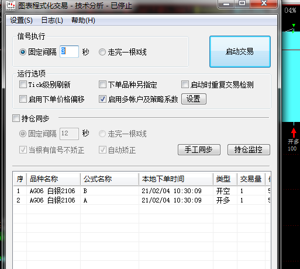Open 持仓监控 button

249,149
